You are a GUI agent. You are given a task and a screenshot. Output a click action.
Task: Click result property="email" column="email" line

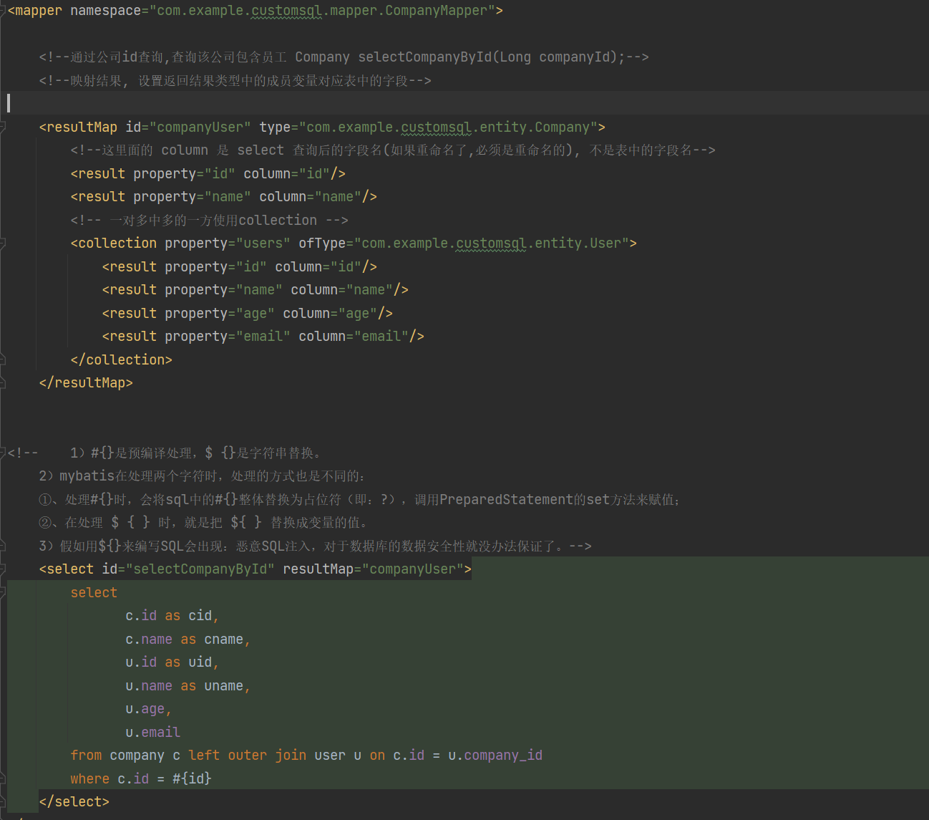[263, 337]
